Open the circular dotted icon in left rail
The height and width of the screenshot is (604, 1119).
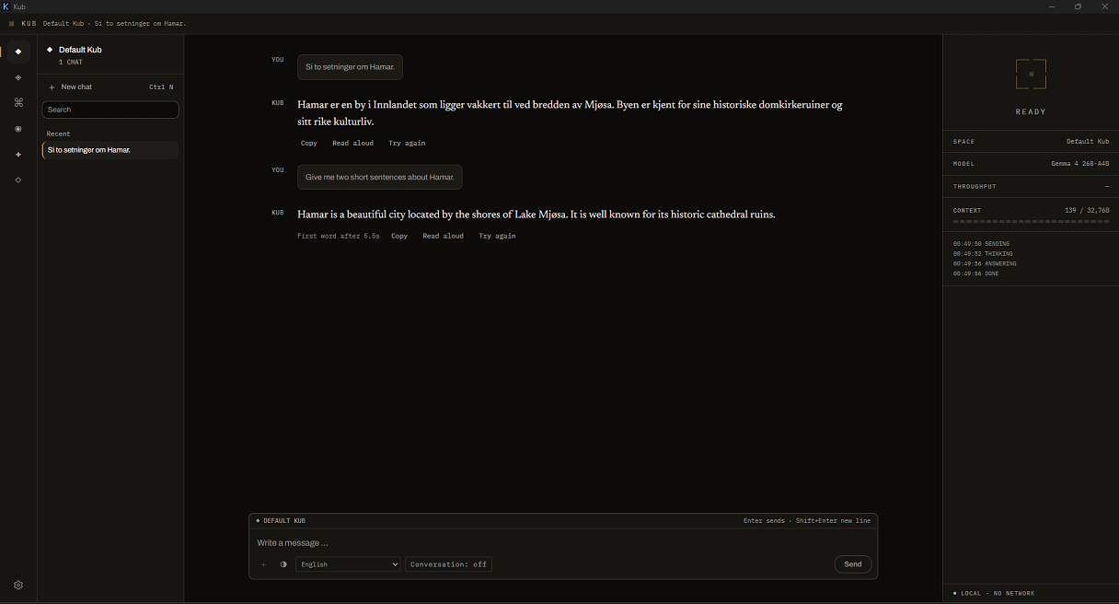click(17, 129)
